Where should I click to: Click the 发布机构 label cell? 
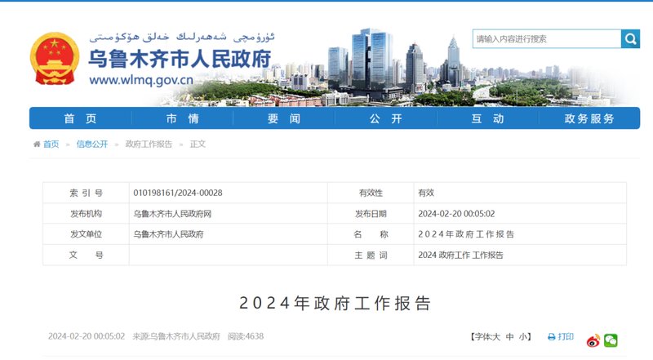point(87,214)
